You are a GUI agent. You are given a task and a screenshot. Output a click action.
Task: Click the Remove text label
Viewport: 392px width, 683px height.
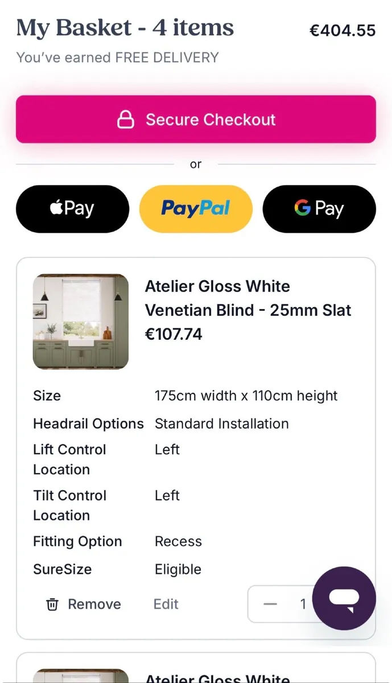click(x=94, y=604)
